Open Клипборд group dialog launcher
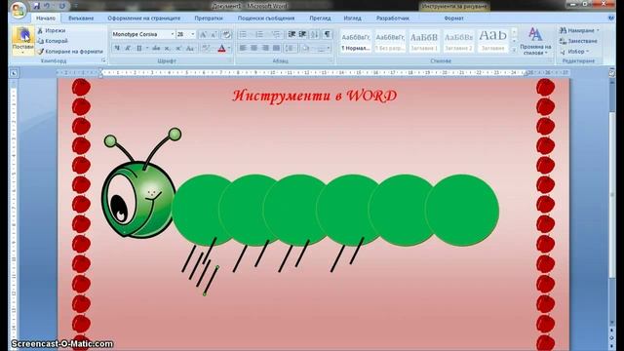624x351 pixels. coord(103,60)
